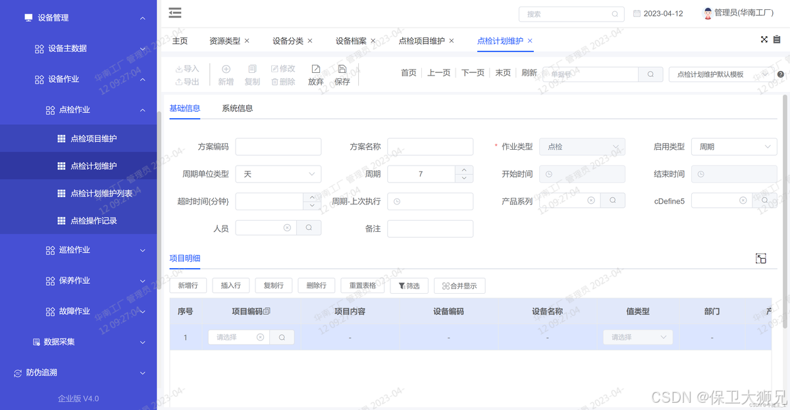790x410 pixels.
Task: Click the 放弃 discard icon
Action: (x=316, y=68)
